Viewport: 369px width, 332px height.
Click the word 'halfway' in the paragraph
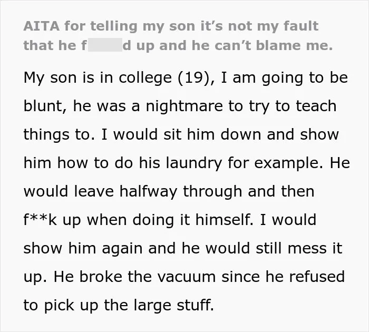tap(148, 192)
